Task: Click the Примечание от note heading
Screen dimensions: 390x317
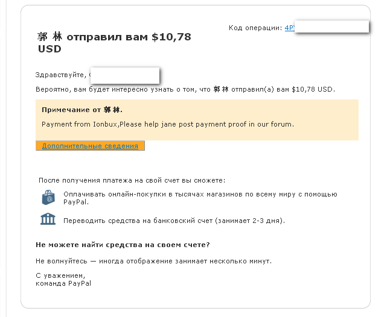Action: 82,110
